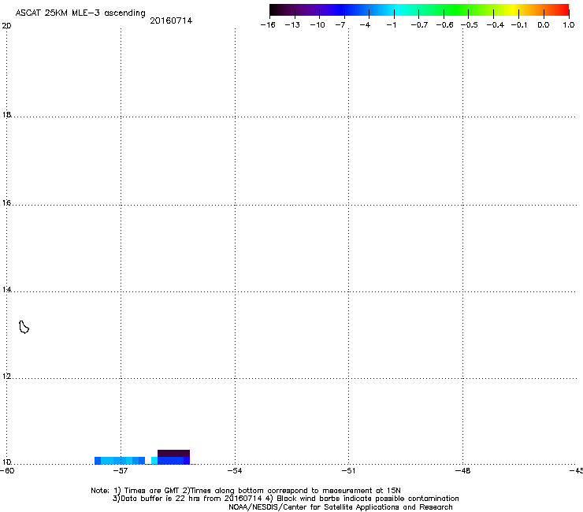Screen dimensions: 583x512
Task: Click the 1.0 colorbar label
Action: (x=569, y=25)
